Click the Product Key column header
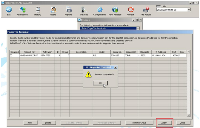 tap(30, 52)
